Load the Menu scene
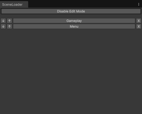Screen dimensions: 142x114 (74, 27)
